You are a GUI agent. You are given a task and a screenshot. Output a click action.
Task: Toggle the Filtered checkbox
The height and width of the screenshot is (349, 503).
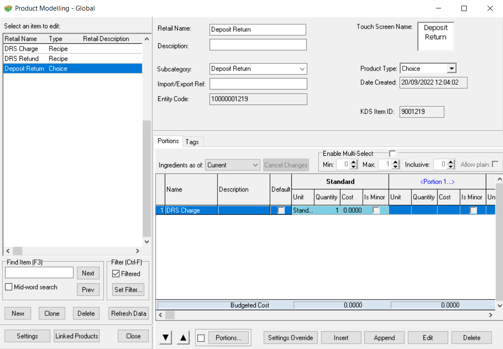(116, 274)
